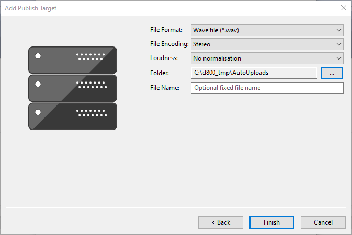Click the File Format label
Screen dimensions: 352x235
click(x=166, y=30)
